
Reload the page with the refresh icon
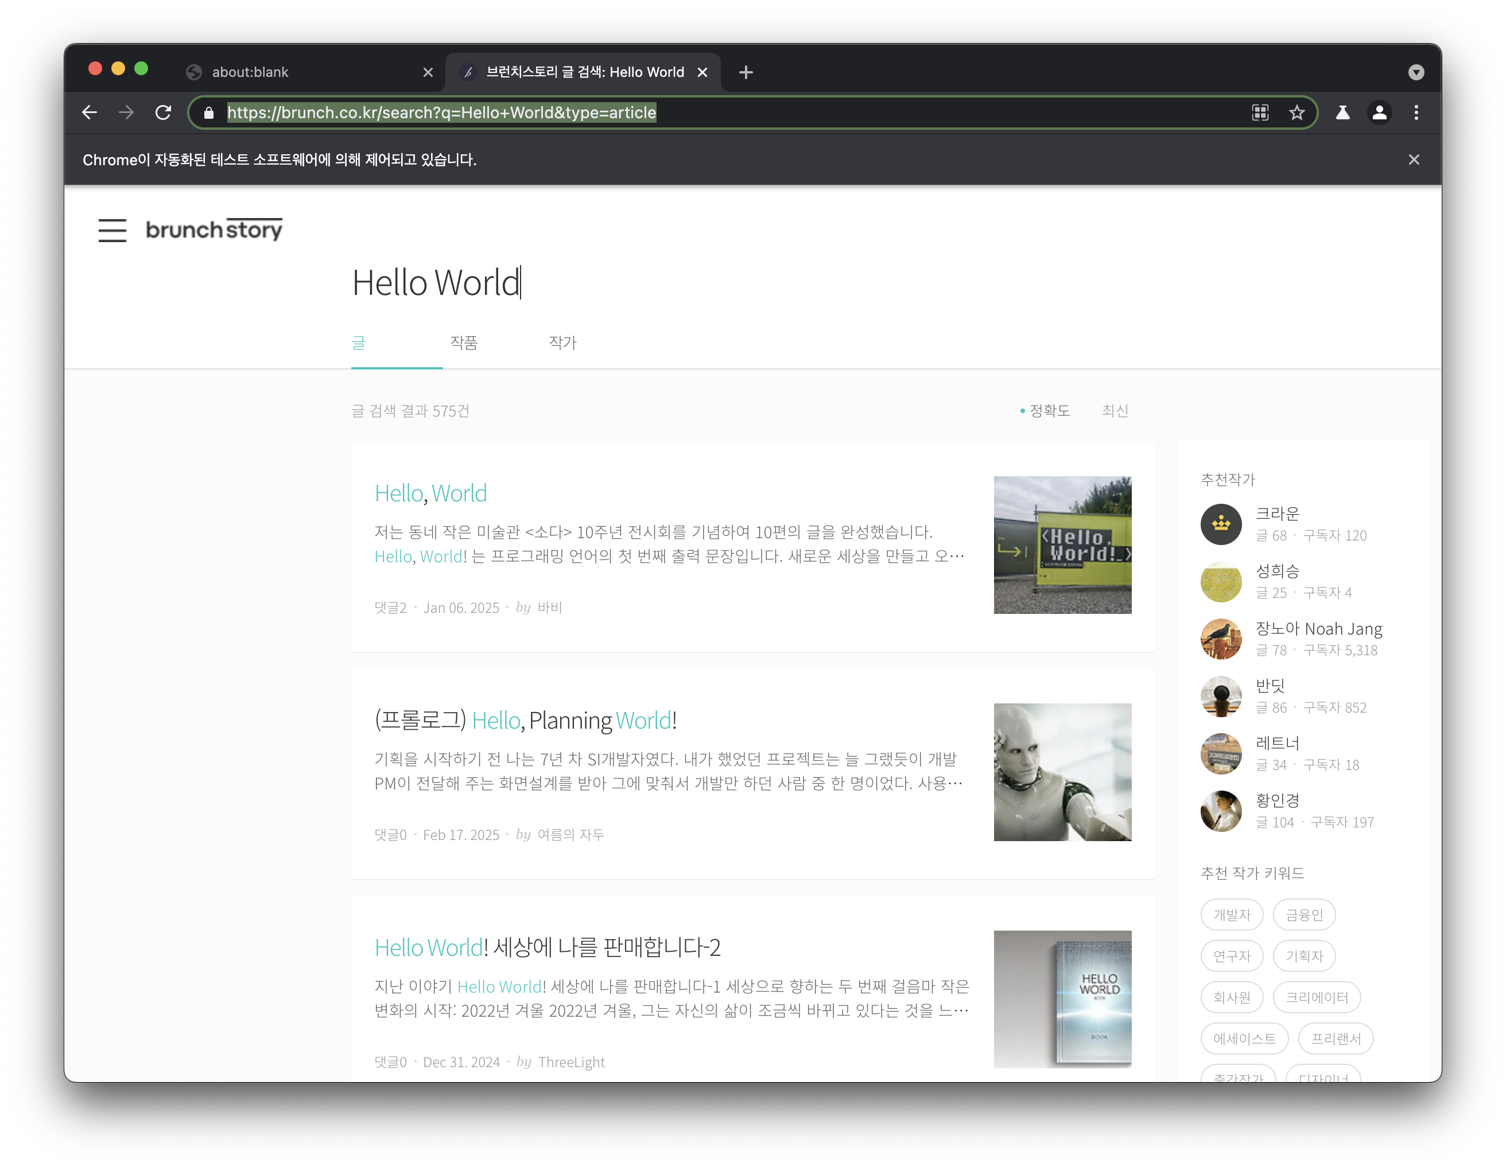coord(164,112)
